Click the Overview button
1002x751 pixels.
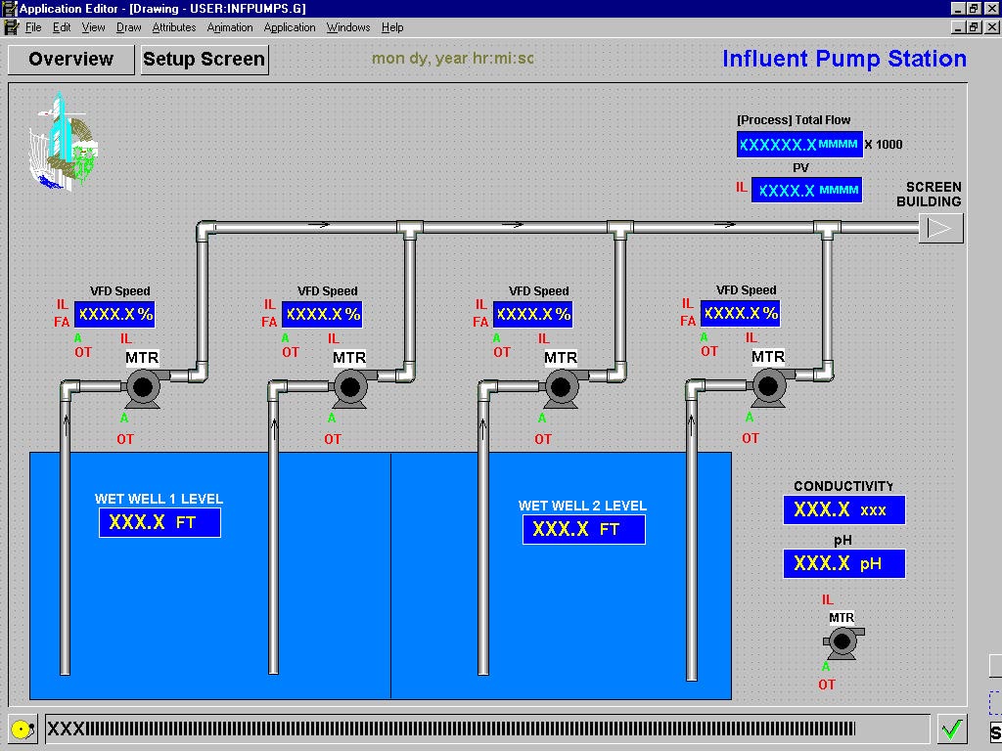click(71, 59)
